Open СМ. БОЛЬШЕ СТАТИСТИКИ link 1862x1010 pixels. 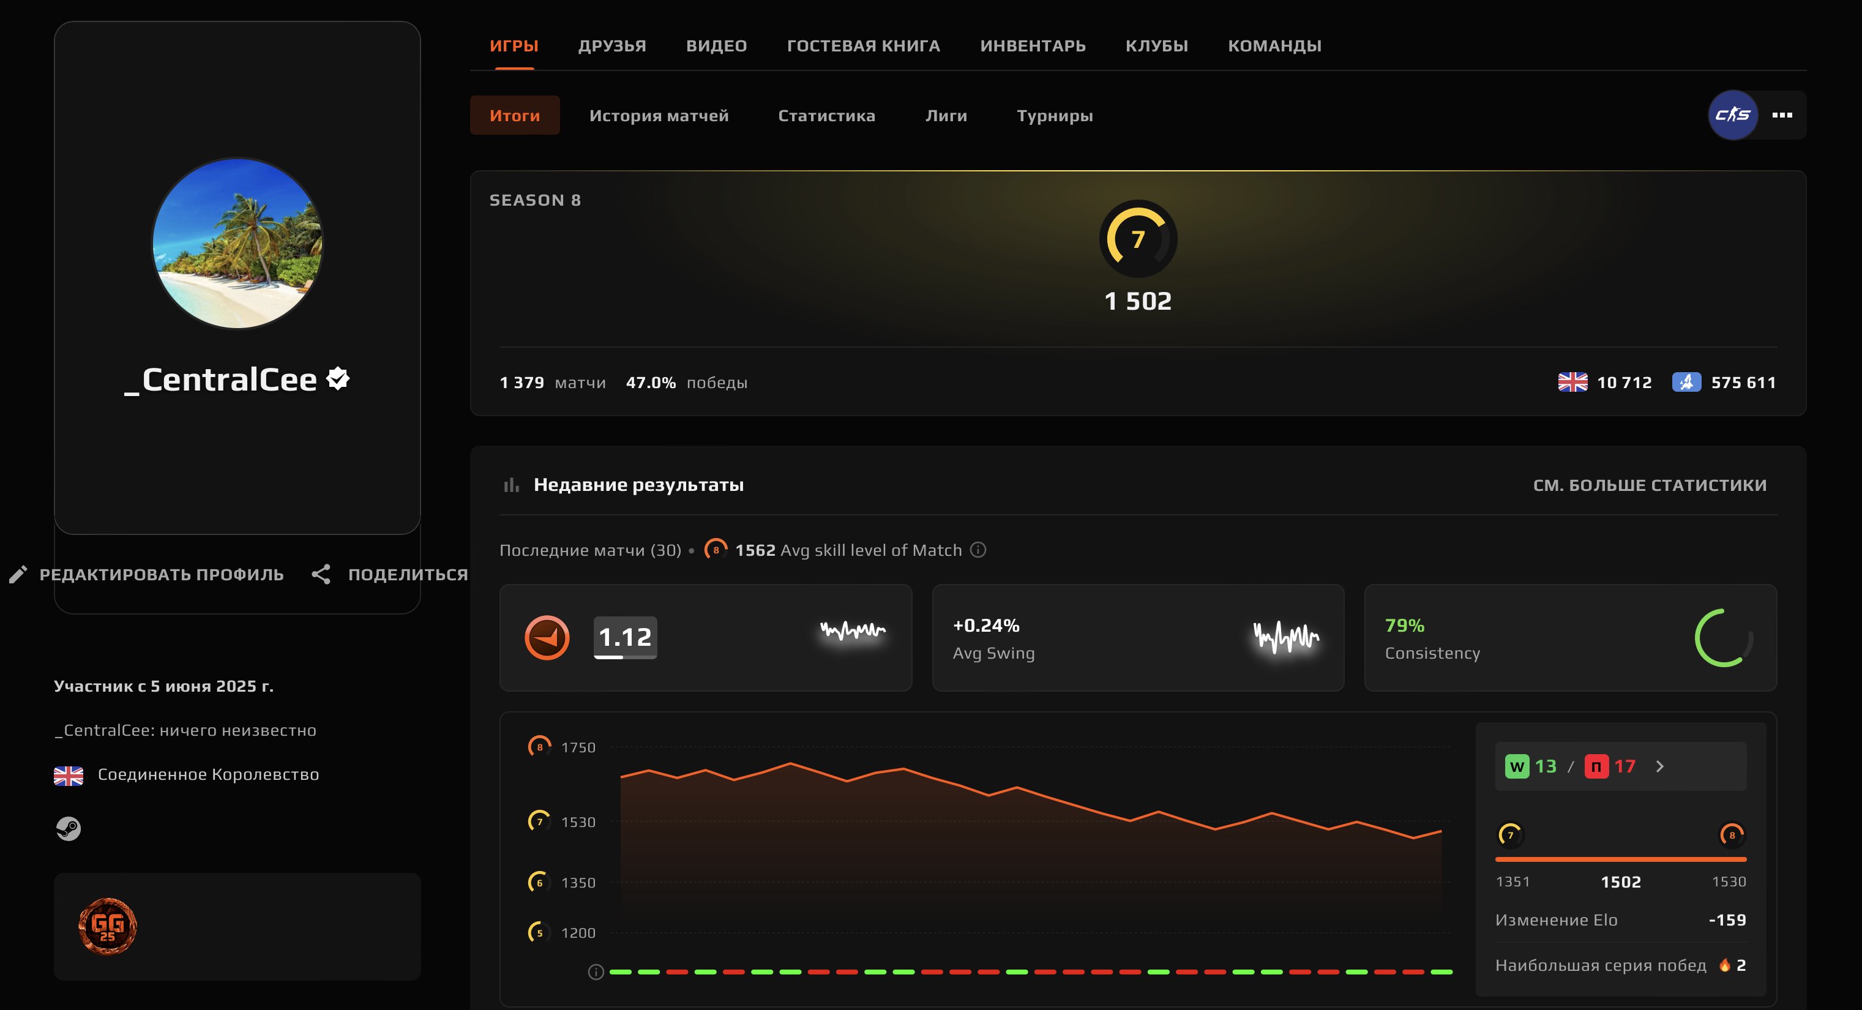[x=1650, y=485]
